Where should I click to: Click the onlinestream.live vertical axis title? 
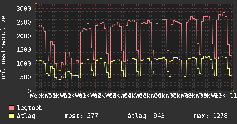pyautogui.click(x=3, y=48)
